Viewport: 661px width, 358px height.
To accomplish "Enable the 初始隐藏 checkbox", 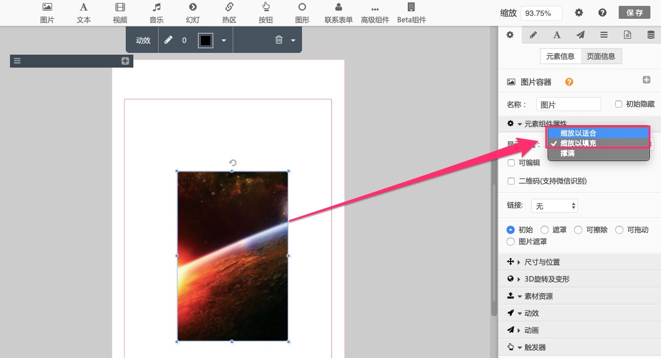I will pyautogui.click(x=619, y=104).
